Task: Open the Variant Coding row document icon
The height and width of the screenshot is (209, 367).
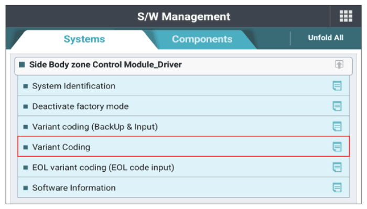Action: [337, 147]
